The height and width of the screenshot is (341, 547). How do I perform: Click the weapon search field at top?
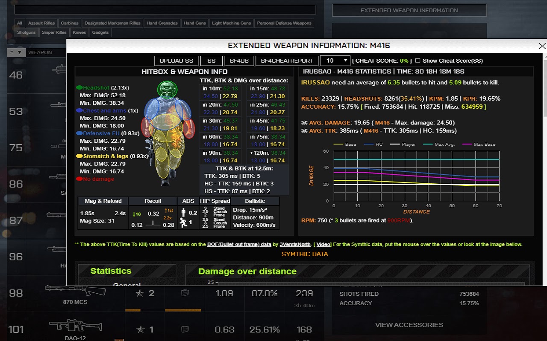coord(165,10)
